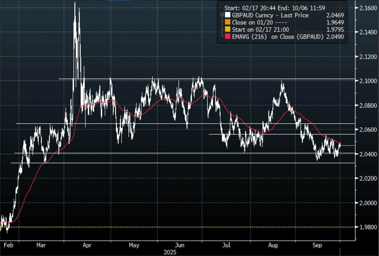
Task: Click the white GBPAUD Curncy color swatch
Action: point(227,15)
